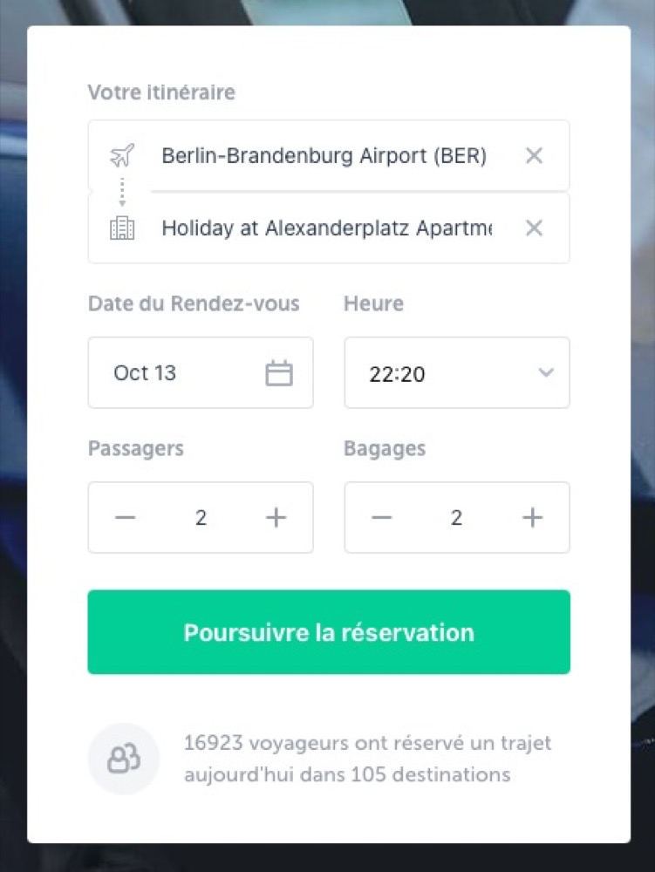Edit the Berlin-Brandenburg Airport (BER) text

[x=324, y=156]
